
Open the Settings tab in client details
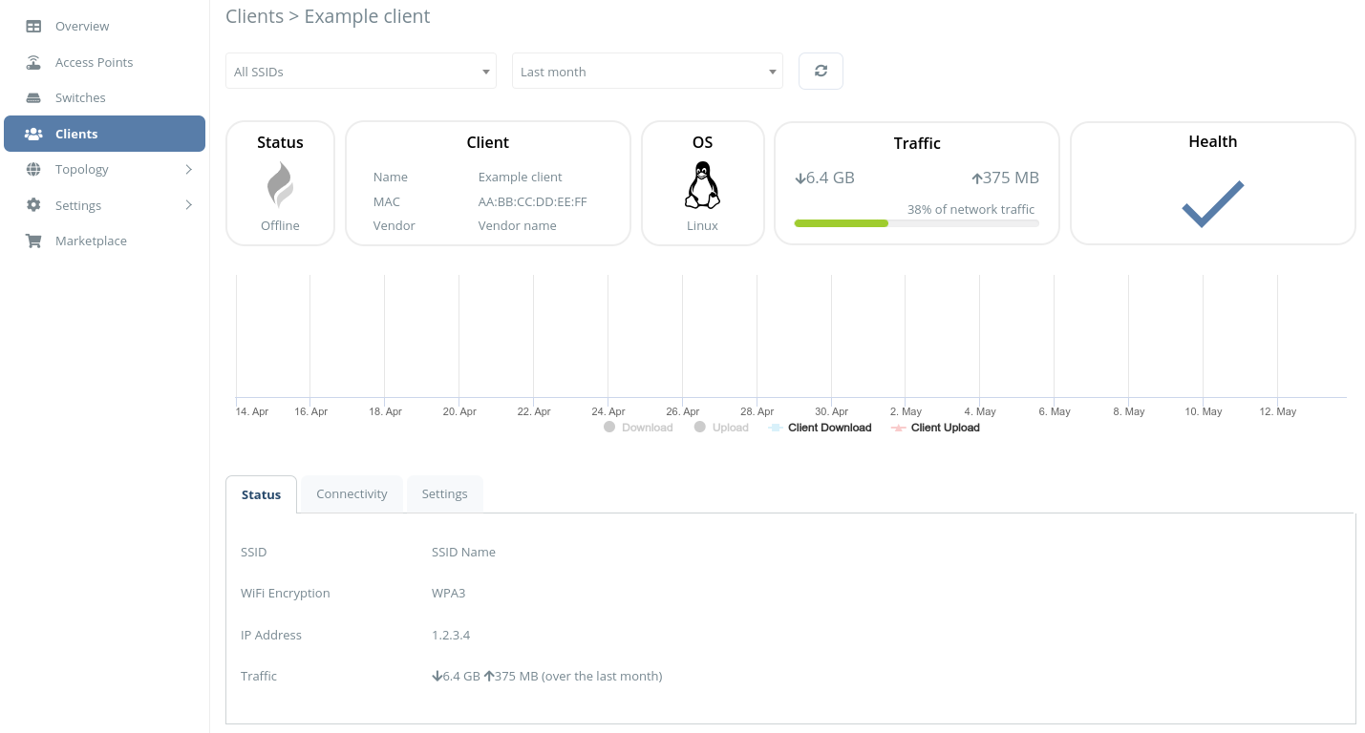pyautogui.click(x=444, y=493)
